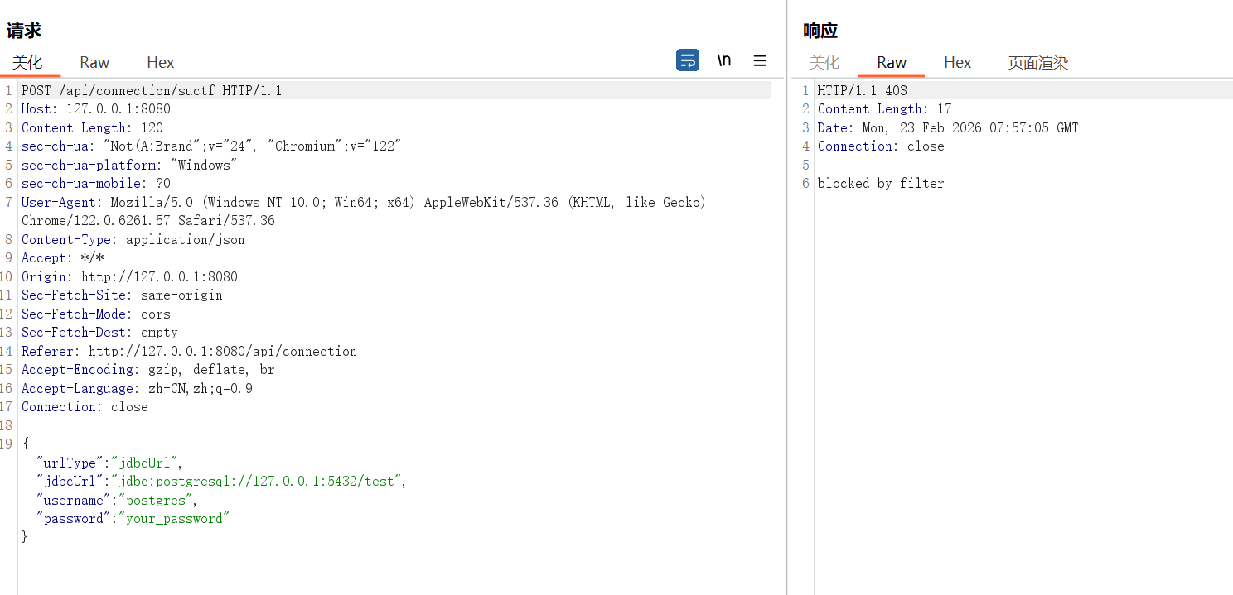This screenshot has width=1233, height=595.
Task: Open the 页面渲染 render tab
Action: coord(1037,63)
